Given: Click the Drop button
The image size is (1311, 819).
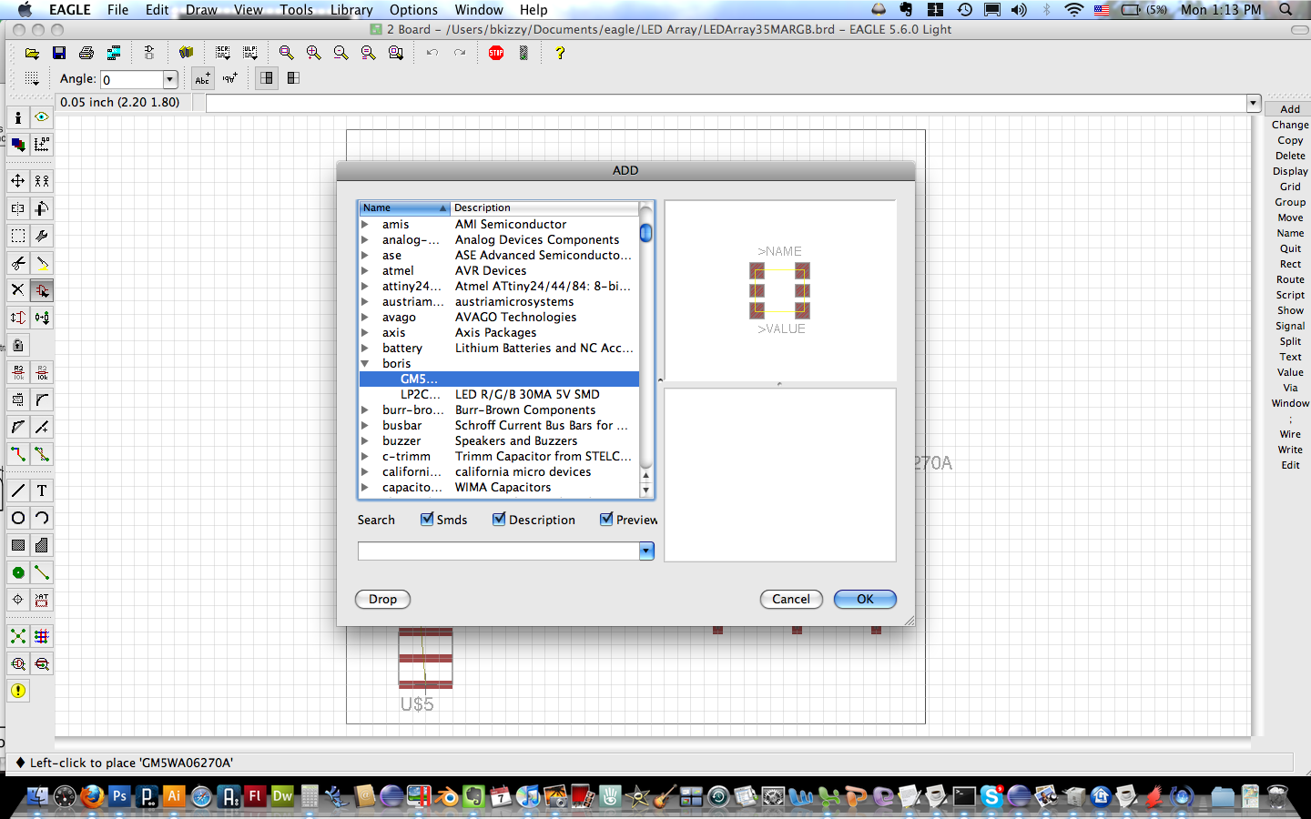Looking at the screenshot, I should pos(382,599).
